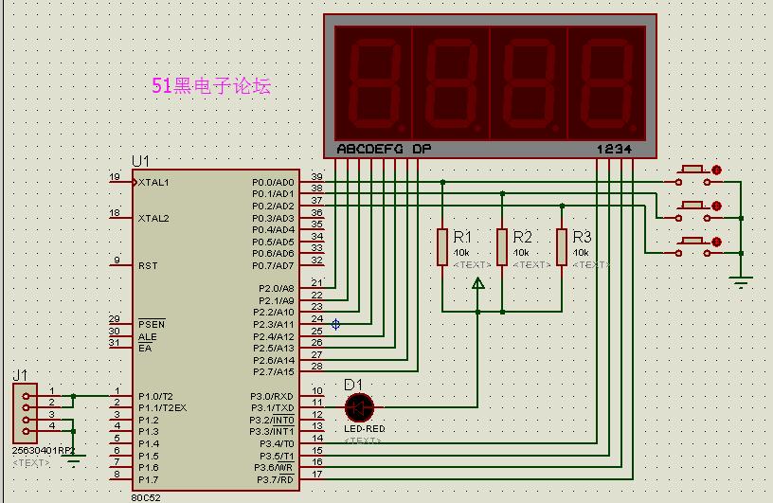
Task: Click the first digit of the display
Action: (373, 83)
